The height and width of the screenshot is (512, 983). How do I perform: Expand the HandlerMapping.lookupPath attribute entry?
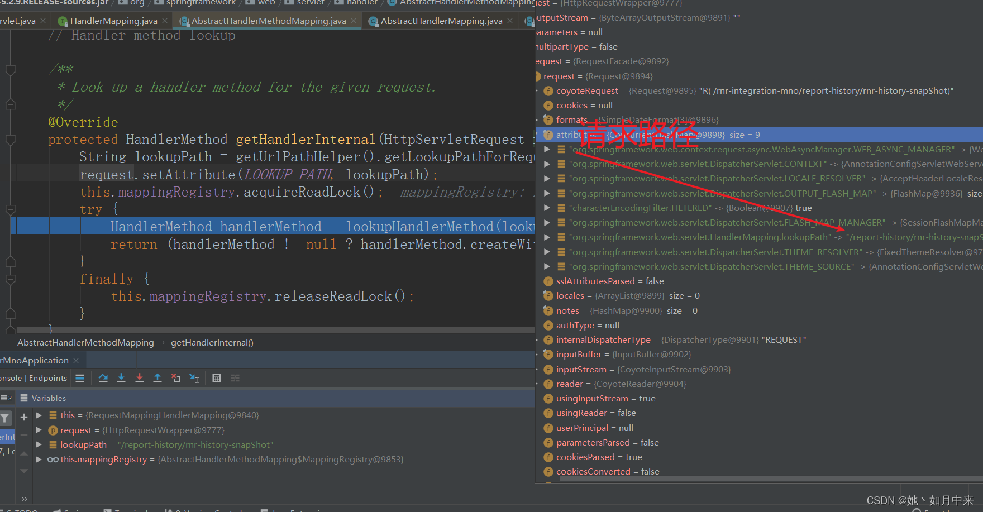tap(547, 237)
